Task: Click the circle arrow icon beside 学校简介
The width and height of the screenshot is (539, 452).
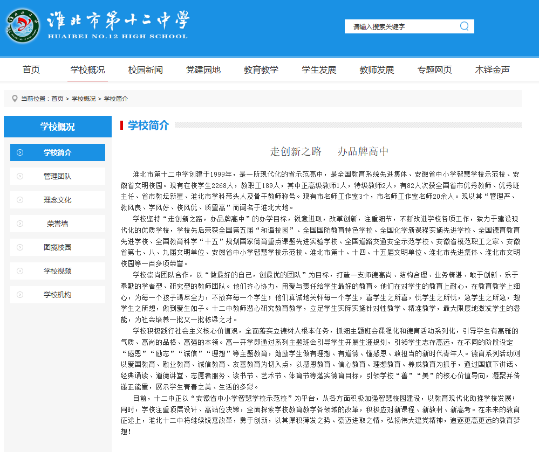Action: coord(20,152)
